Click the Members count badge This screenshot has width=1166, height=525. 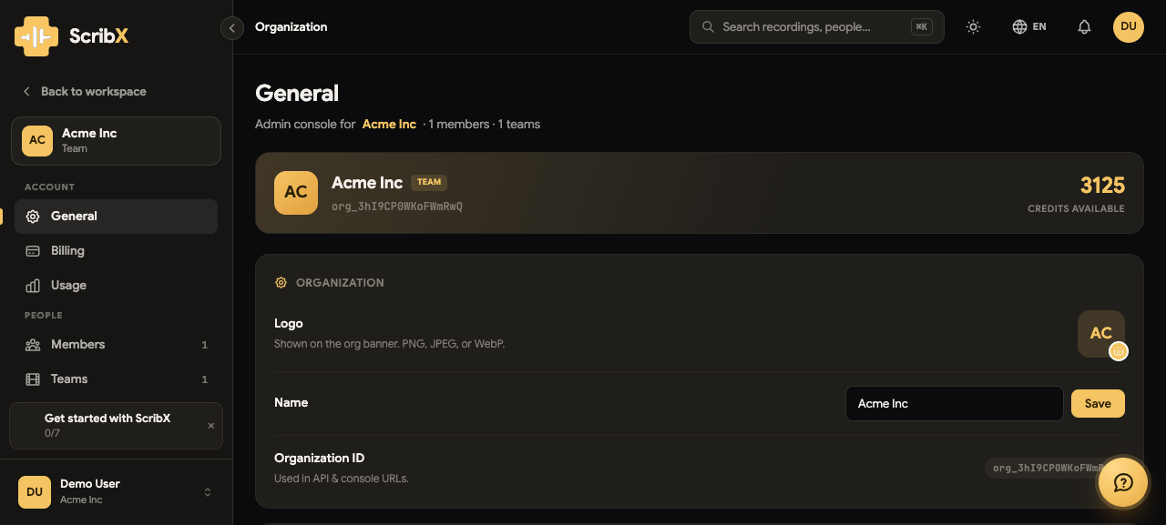204,345
